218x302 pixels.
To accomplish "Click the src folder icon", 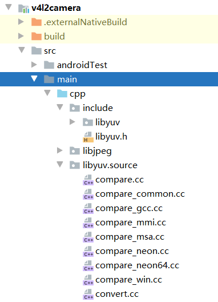I will pos(37,50).
